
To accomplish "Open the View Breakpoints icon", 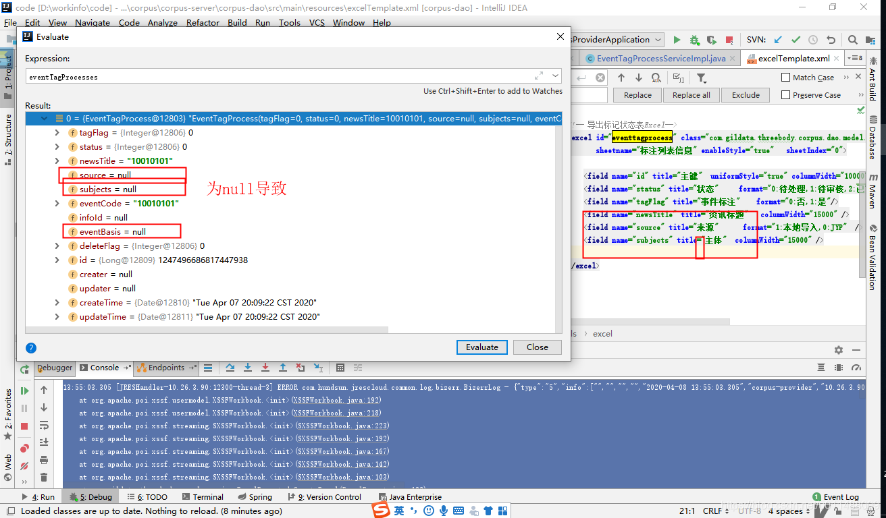I will (x=25, y=447).
